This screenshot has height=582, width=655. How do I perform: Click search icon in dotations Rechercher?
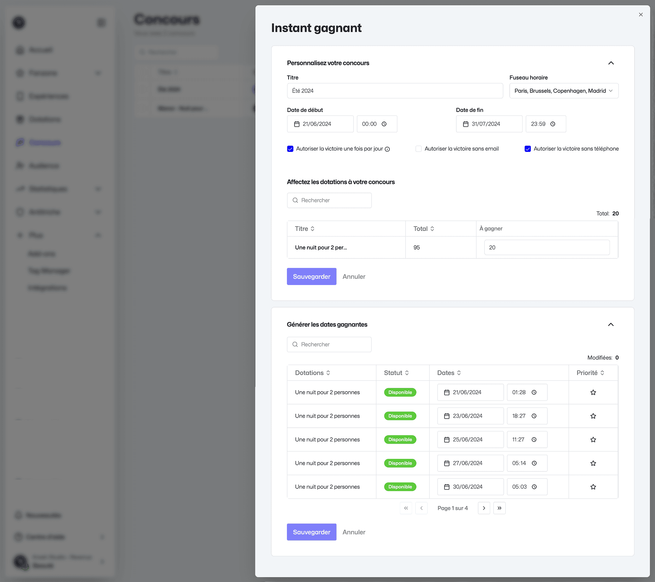[x=295, y=200]
